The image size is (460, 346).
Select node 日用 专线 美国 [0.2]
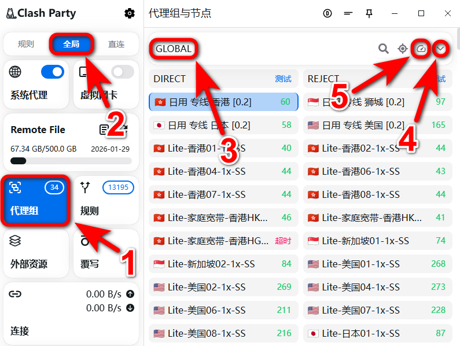tap(378, 125)
